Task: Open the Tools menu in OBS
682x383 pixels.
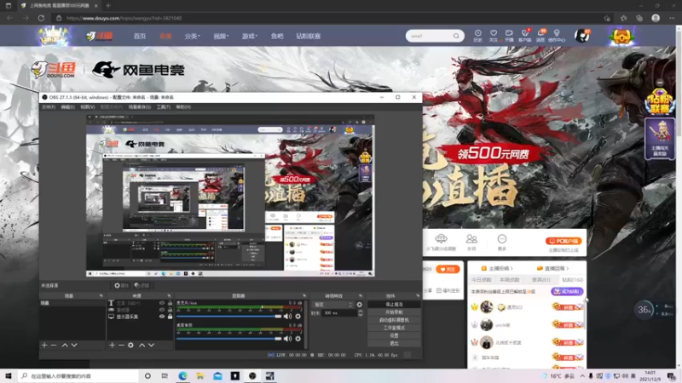Action: (x=164, y=107)
